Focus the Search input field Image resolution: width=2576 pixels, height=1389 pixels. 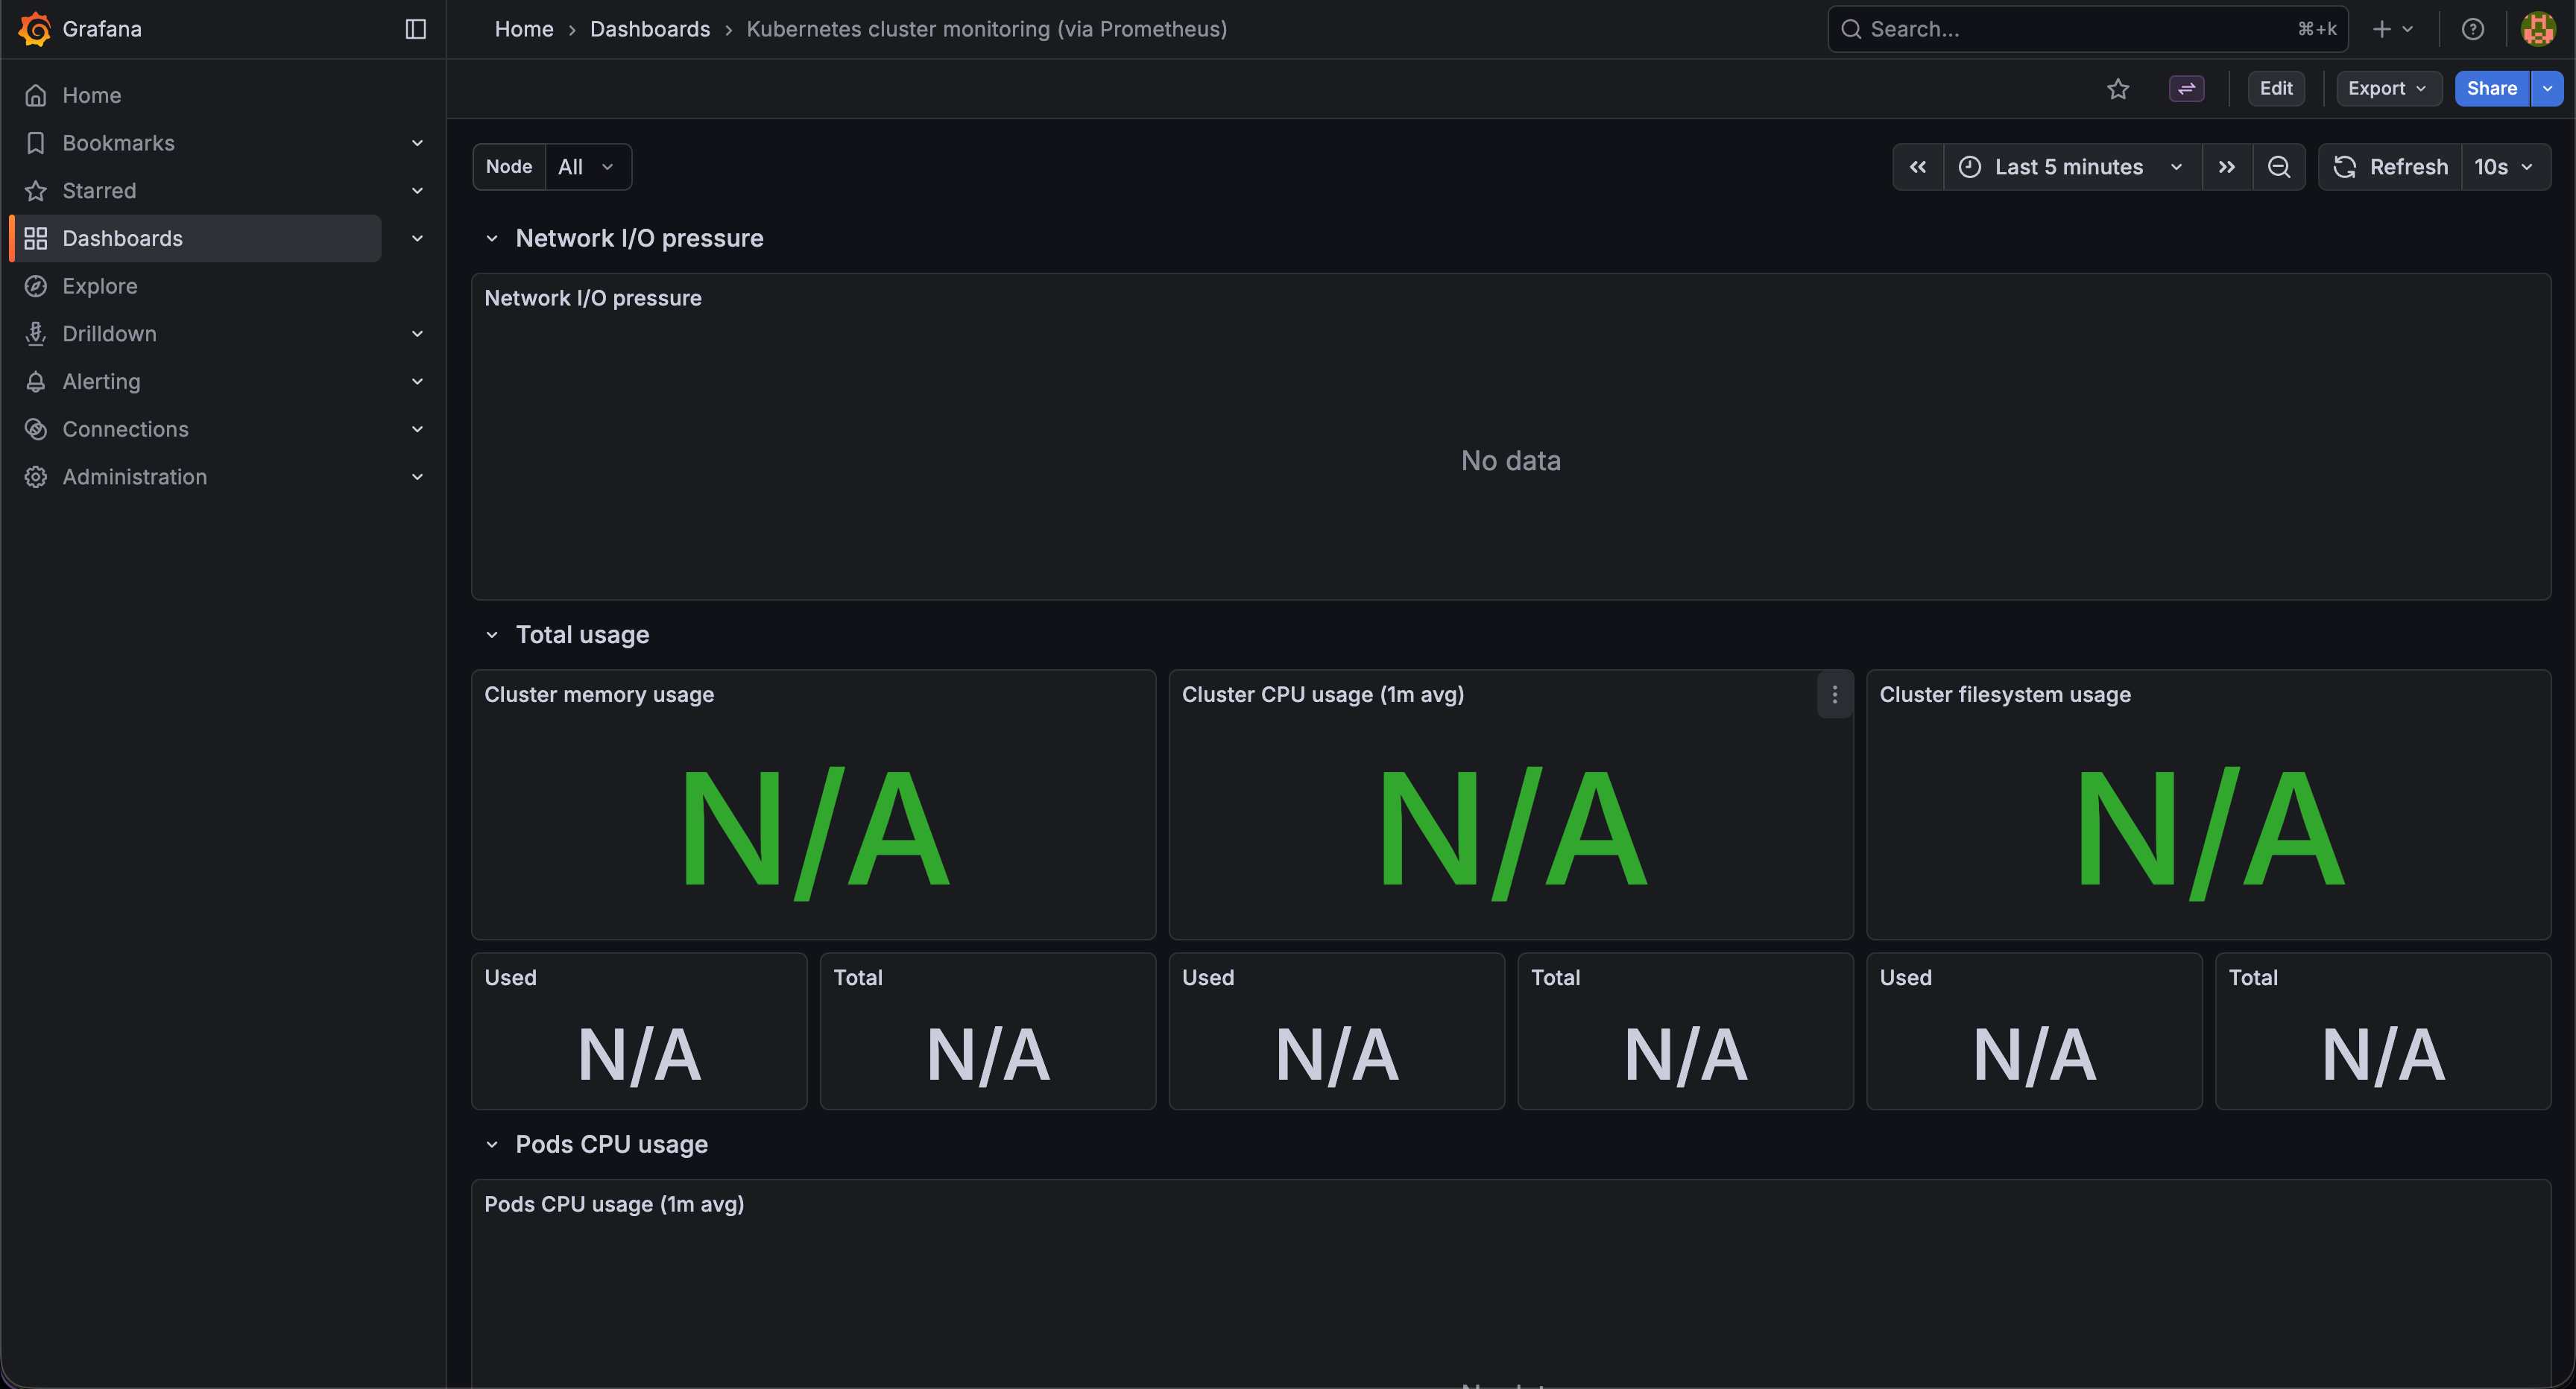[2088, 29]
